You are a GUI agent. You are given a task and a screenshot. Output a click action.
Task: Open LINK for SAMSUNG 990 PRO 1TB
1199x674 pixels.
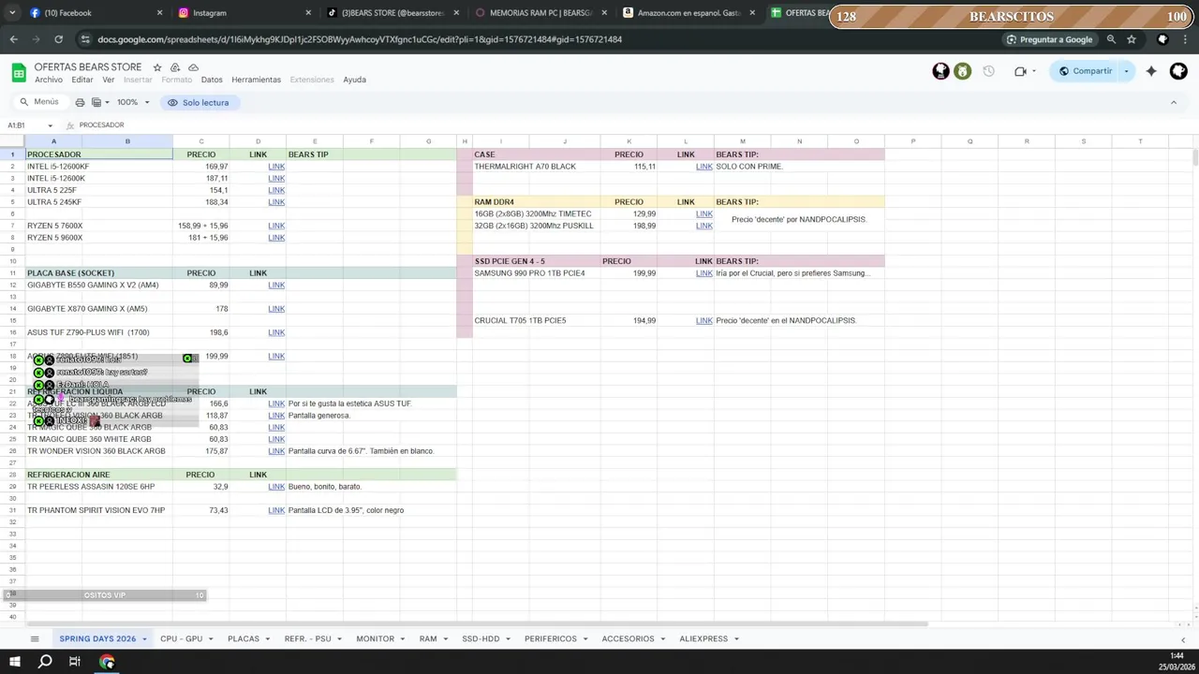coord(704,273)
